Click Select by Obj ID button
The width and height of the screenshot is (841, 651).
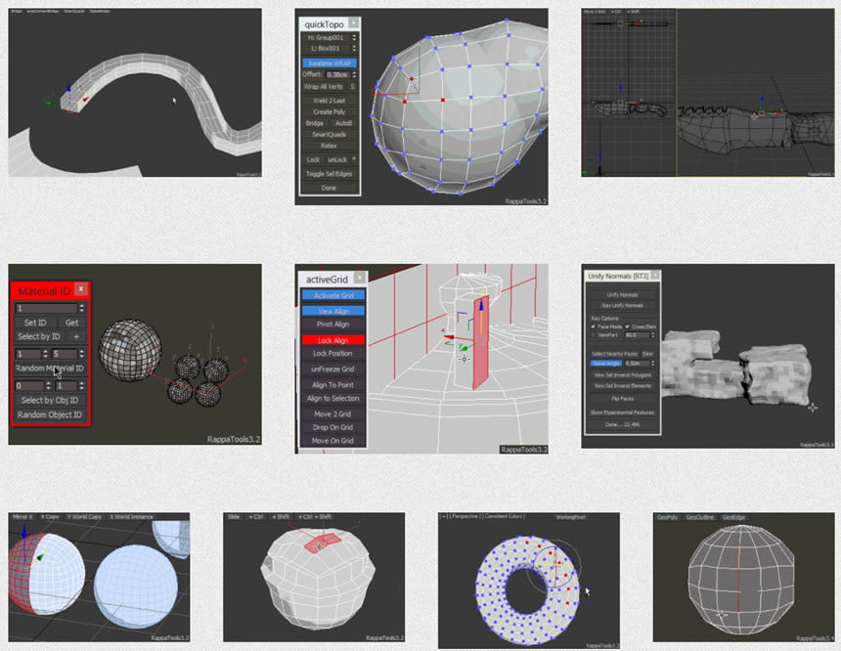pyautogui.click(x=50, y=400)
